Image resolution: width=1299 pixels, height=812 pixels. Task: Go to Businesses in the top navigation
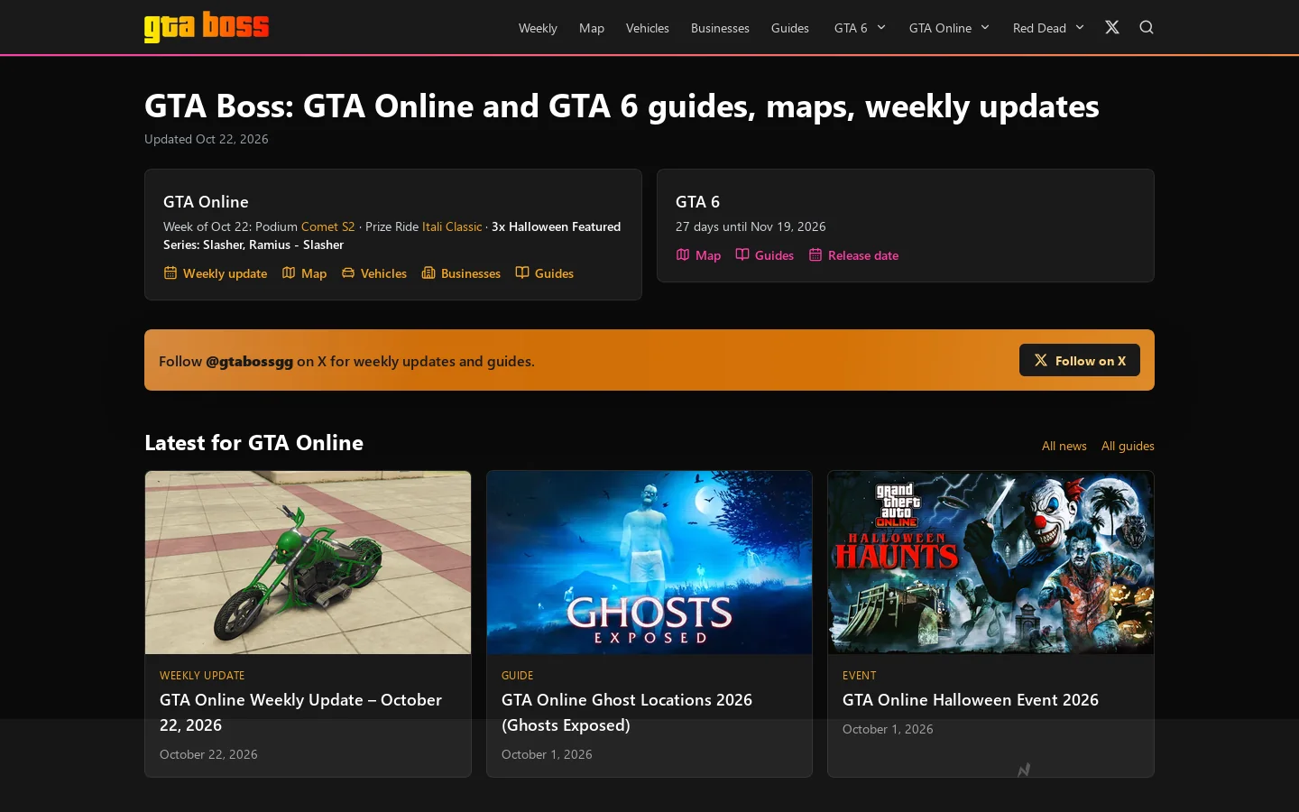click(720, 28)
